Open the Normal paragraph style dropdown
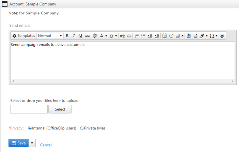 [x=50, y=36]
